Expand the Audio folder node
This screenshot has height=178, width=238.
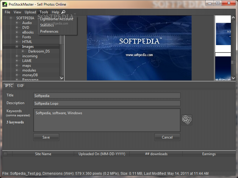pyautogui.click(x=17, y=23)
